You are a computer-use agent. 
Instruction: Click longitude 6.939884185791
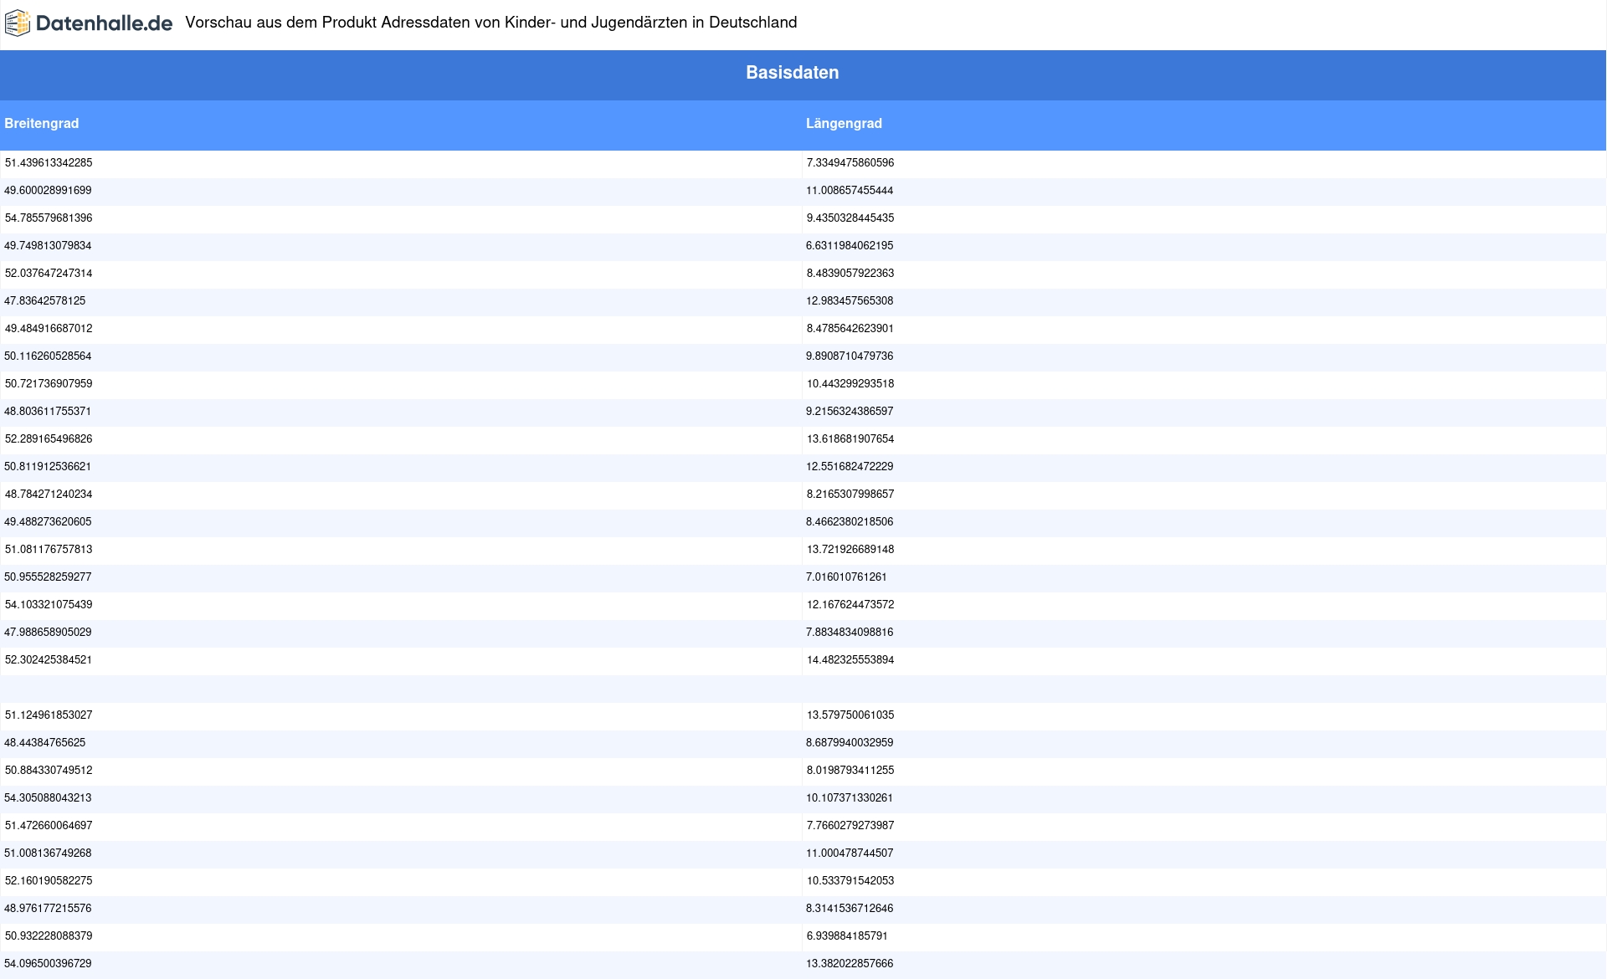point(846,936)
